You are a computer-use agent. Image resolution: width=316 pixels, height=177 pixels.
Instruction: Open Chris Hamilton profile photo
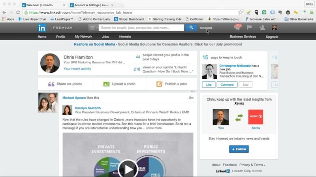[50, 63]
